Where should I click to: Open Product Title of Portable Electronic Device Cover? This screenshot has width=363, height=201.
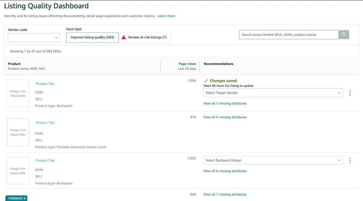click(45, 123)
